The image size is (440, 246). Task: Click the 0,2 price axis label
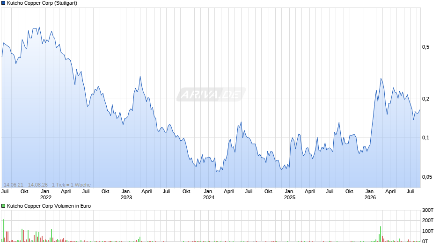(x=425, y=99)
